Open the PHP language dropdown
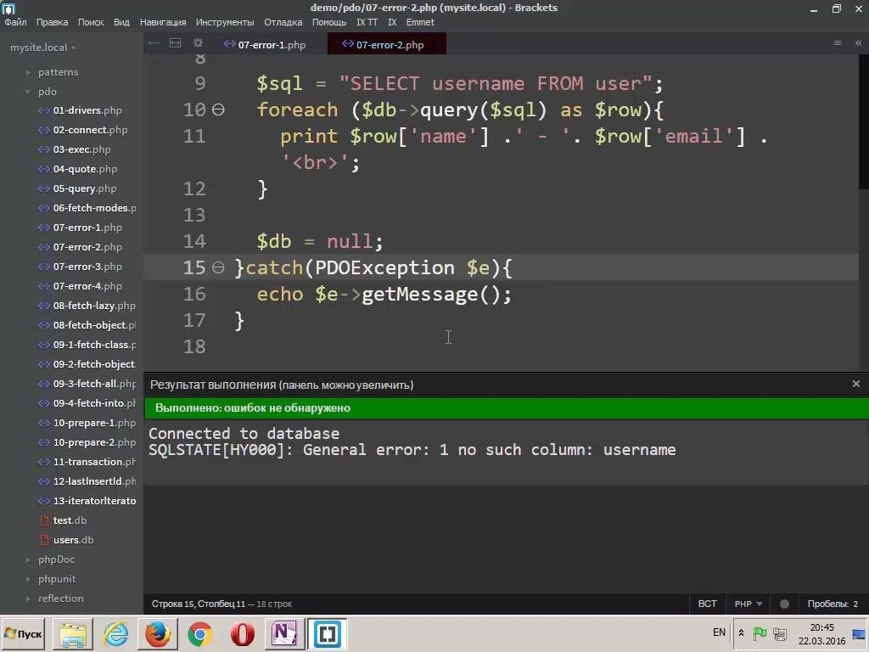Image resolution: width=869 pixels, height=652 pixels. click(x=748, y=604)
